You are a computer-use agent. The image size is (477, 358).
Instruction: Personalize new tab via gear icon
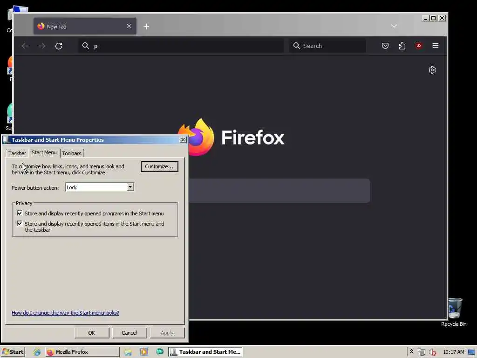tap(432, 70)
